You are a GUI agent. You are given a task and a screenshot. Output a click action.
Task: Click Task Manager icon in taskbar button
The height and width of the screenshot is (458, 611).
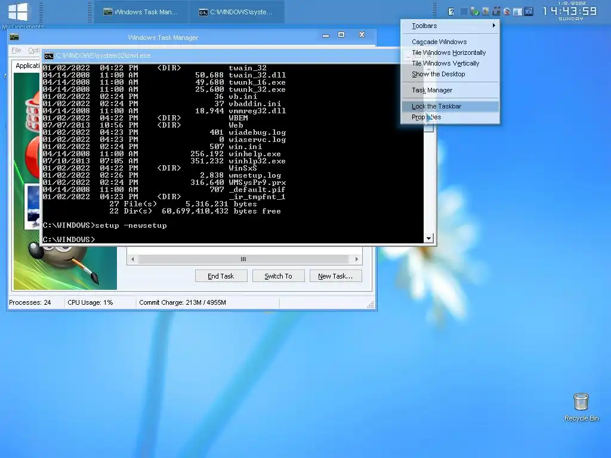108,12
